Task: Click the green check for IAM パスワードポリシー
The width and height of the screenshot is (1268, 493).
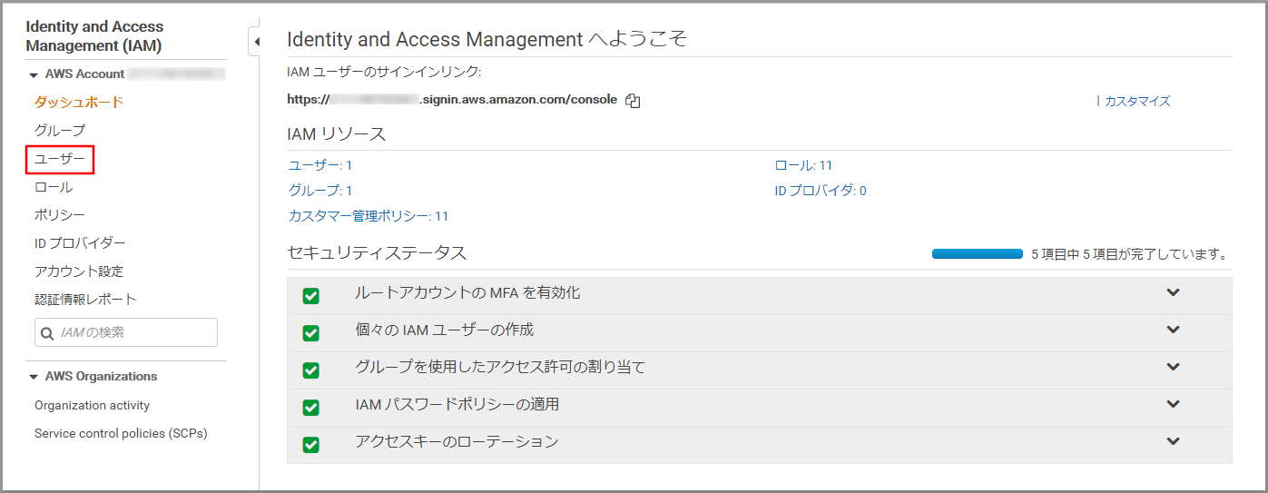Action: (x=311, y=408)
